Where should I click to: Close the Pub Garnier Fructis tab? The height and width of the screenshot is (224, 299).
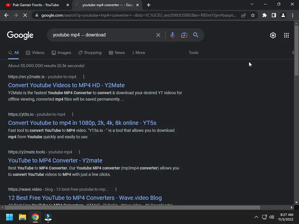tap(67, 5)
